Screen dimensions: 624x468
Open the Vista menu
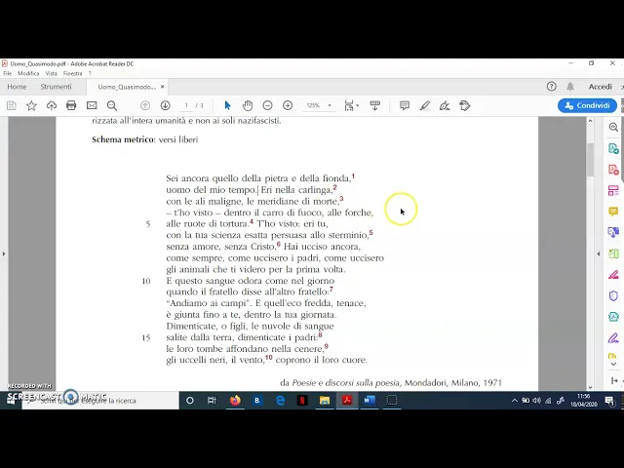[51, 74]
